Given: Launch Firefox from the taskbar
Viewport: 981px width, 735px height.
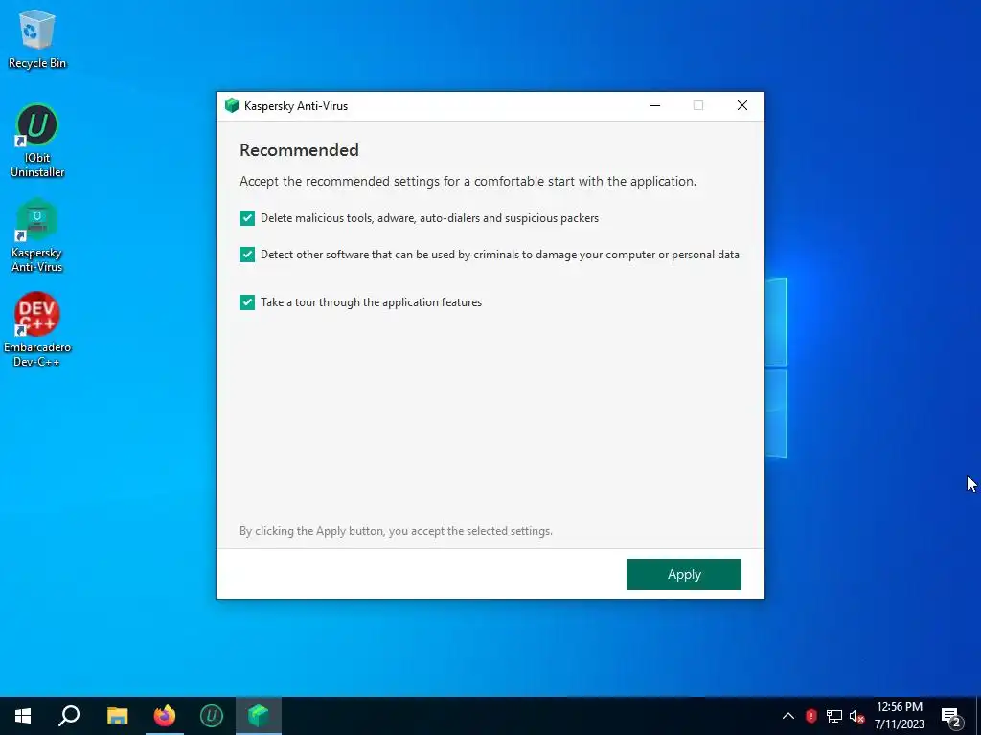Looking at the screenshot, I should pyautogui.click(x=165, y=716).
